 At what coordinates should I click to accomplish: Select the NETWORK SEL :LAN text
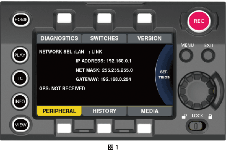click(x=61, y=52)
